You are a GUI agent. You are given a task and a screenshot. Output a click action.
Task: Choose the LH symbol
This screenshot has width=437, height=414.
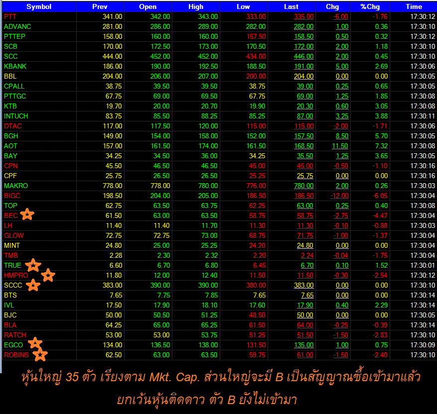click(x=8, y=225)
